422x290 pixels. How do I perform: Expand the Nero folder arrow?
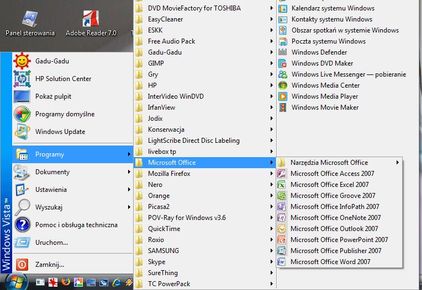pos(272,185)
